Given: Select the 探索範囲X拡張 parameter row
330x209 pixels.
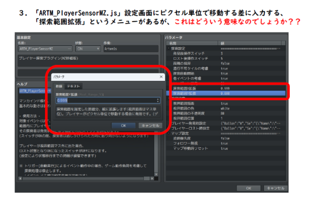Looking at the screenshot, I should tap(226, 89).
